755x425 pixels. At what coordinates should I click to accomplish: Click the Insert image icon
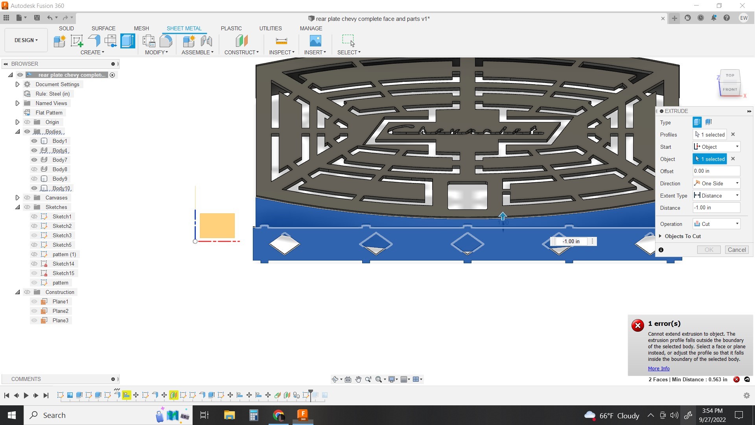pyautogui.click(x=315, y=41)
